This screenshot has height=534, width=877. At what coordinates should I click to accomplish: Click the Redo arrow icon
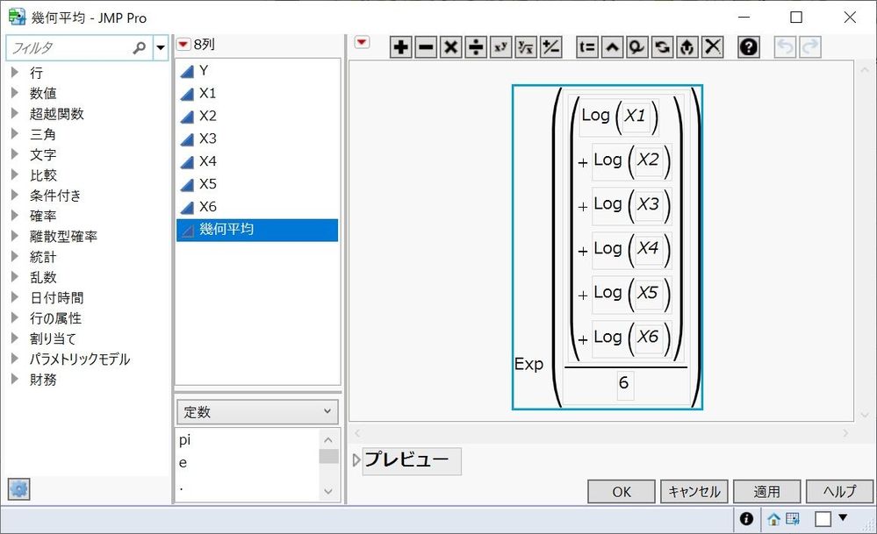point(810,47)
